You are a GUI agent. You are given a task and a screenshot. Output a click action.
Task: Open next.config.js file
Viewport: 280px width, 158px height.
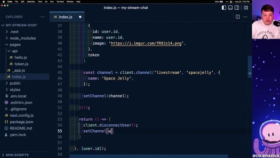pyautogui.click(x=21, y=115)
